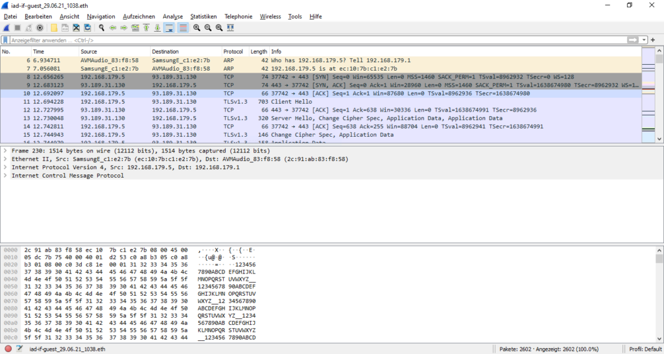
Task: Add a filter button with plus icon
Action: (x=653, y=40)
